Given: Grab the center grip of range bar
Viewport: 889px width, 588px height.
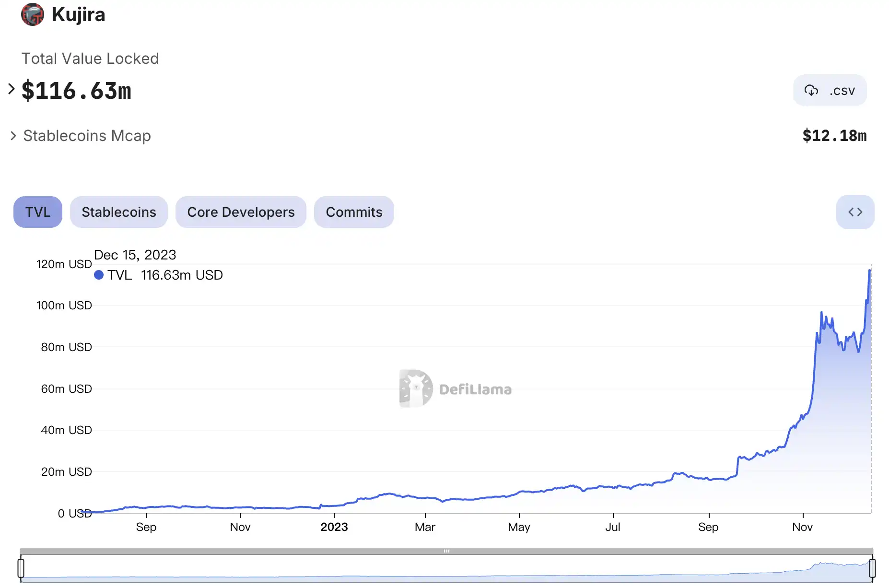Looking at the screenshot, I should 446,551.
